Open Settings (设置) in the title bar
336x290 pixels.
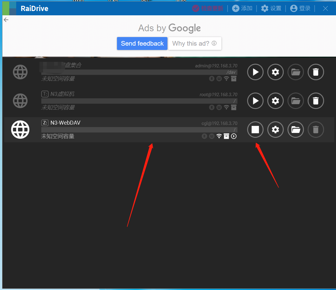(x=271, y=8)
